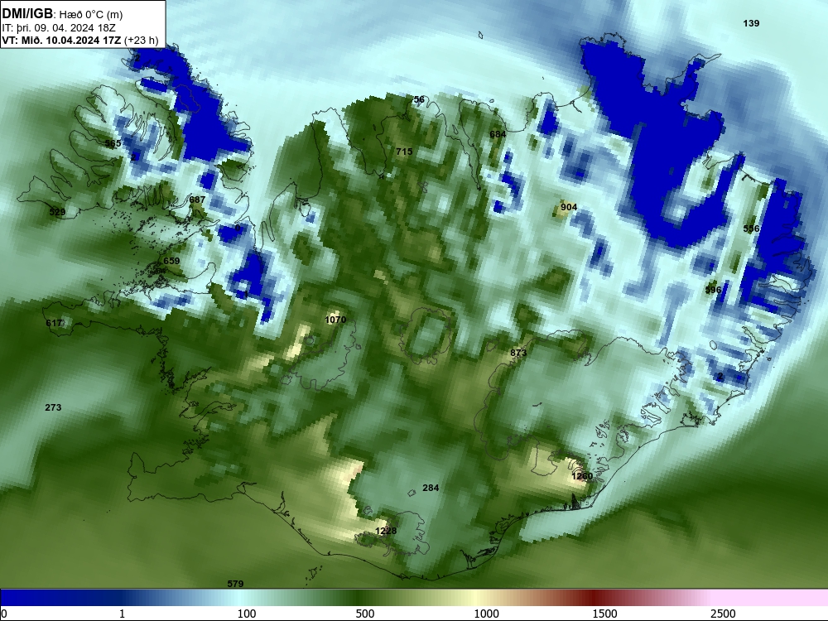The width and height of the screenshot is (828, 621).
Task: Click the map value 284
Action: [x=431, y=488]
